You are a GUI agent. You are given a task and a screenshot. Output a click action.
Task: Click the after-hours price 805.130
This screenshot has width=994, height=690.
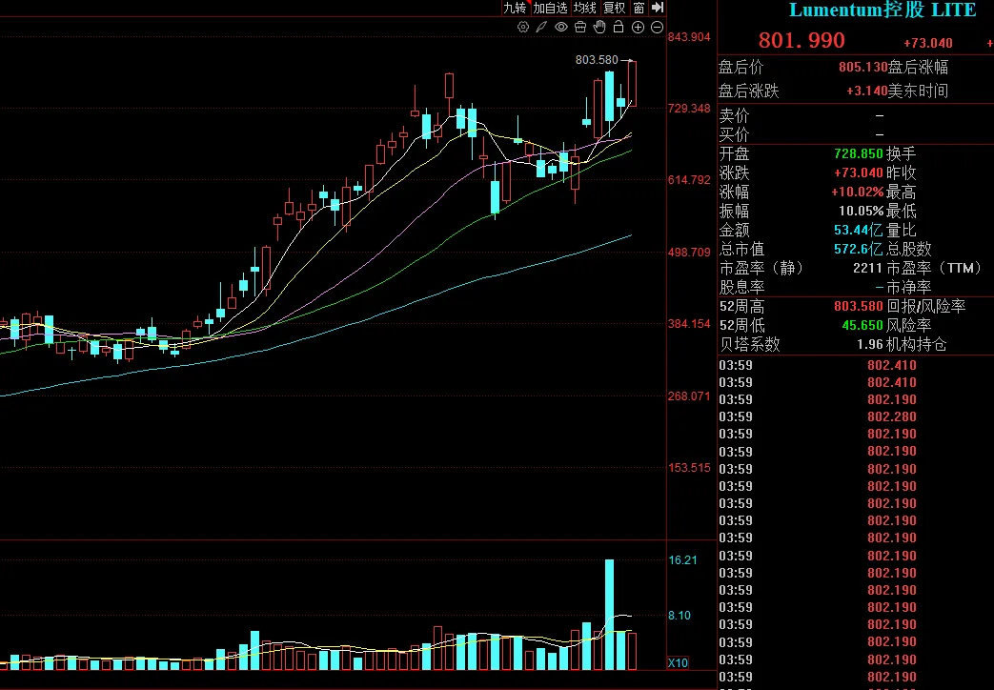pyautogui.click(x=862, y=68)
